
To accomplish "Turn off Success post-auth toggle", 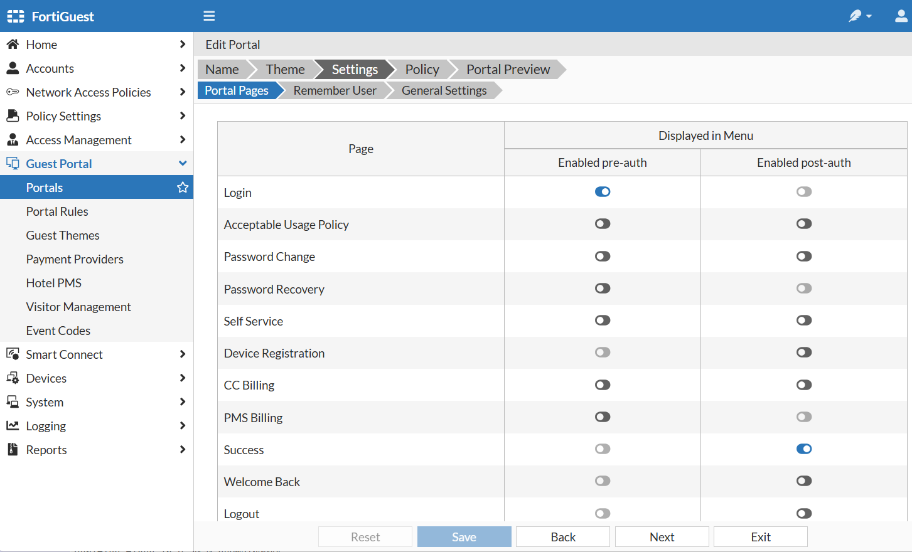I will coord(804,449).
